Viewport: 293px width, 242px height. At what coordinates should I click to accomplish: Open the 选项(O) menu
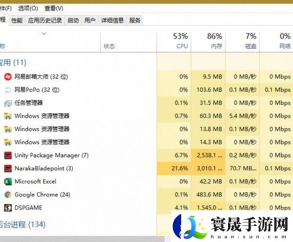[x=28, y=8]
